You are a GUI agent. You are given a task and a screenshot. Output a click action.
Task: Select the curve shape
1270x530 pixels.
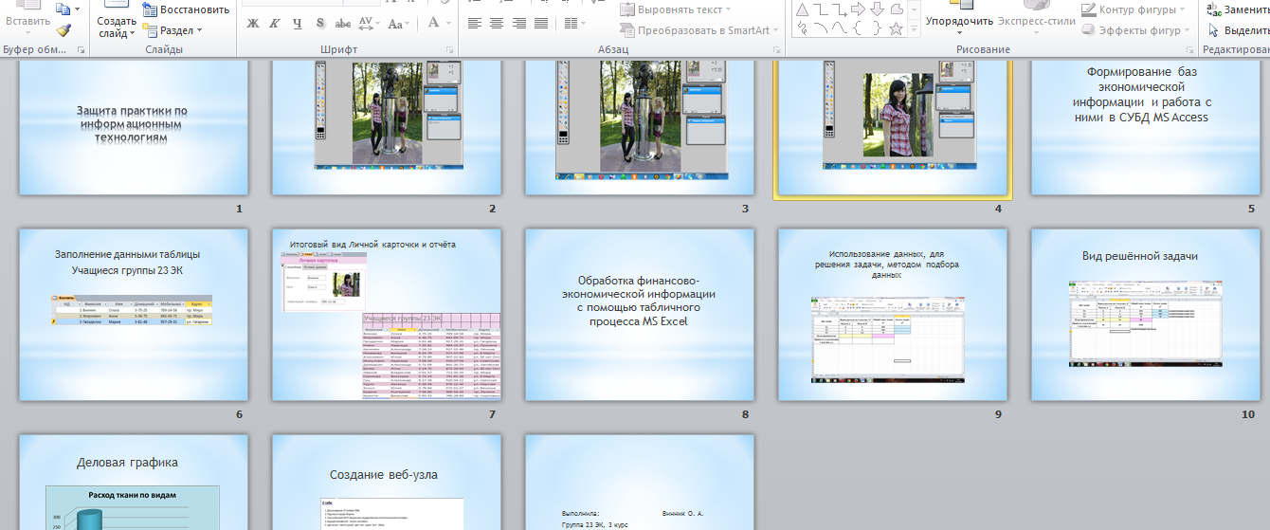pos(840,28)
